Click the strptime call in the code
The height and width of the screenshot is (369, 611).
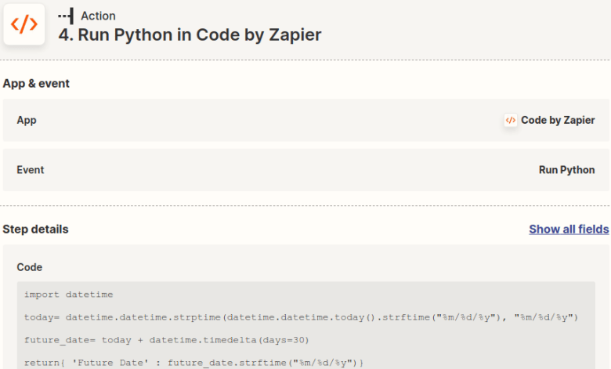[199, 317]
